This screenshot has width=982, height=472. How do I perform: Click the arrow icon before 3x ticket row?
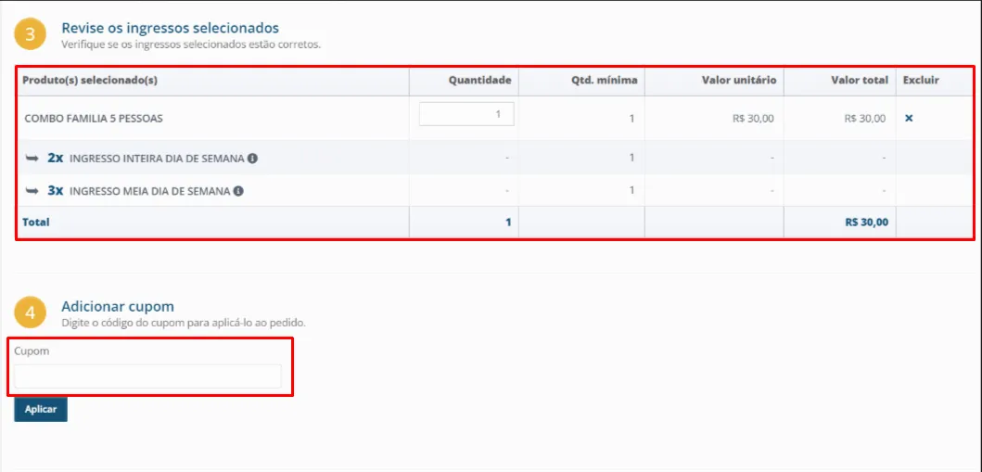[32, 191]
